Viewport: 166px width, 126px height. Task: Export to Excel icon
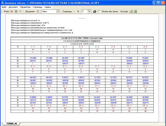click(x=135, y=11)
